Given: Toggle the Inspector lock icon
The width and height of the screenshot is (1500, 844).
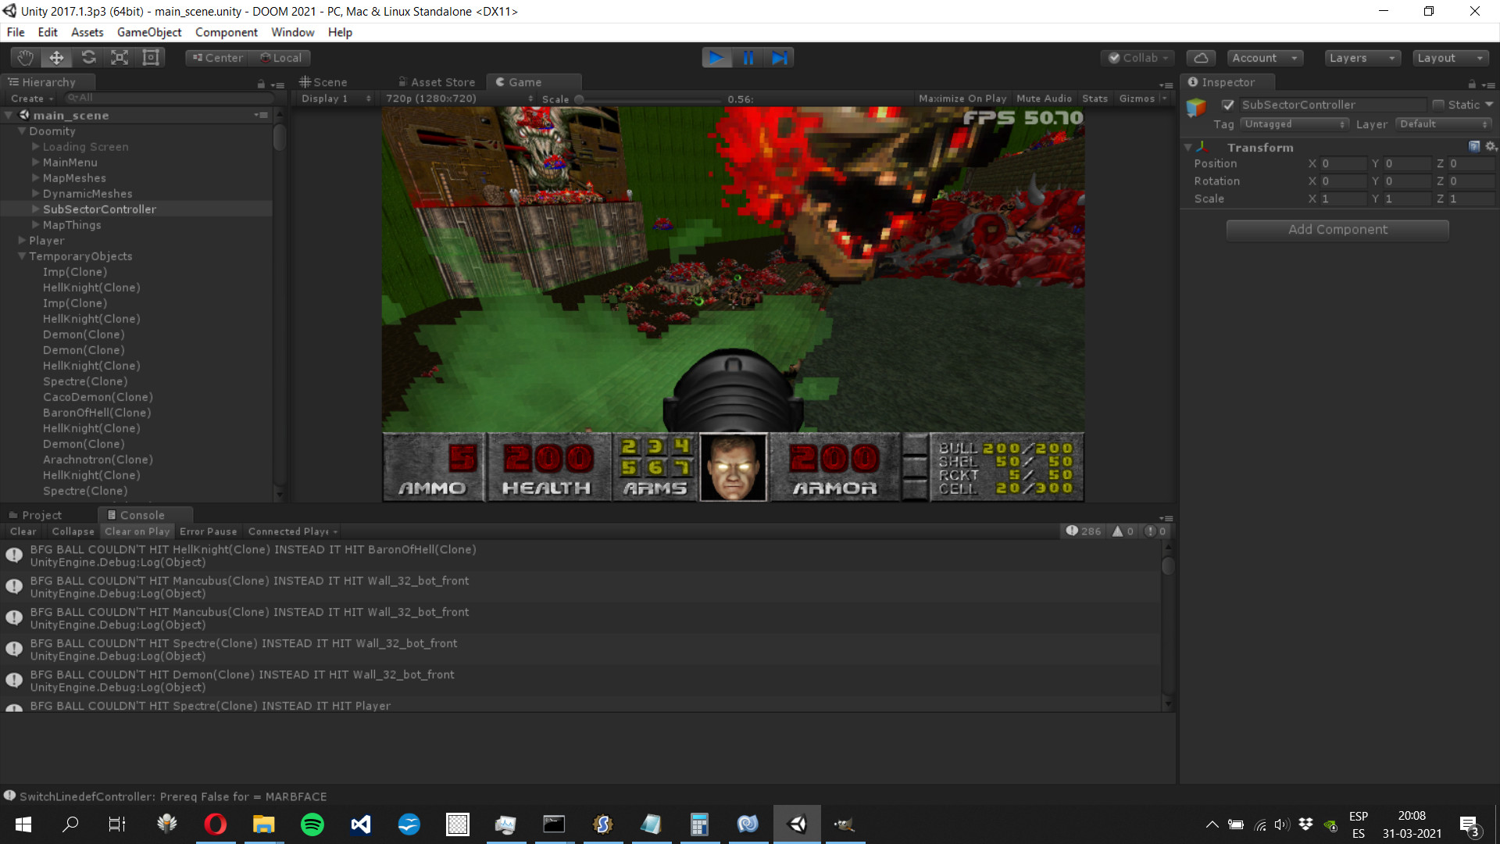Looking at the screenshot, I should point(1472,84).
